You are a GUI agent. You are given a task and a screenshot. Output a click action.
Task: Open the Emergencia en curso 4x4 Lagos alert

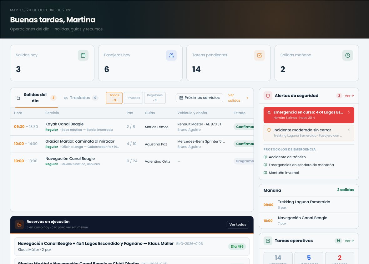coord(309,115)
